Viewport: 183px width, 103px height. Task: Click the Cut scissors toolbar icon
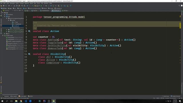coord(14,6)
